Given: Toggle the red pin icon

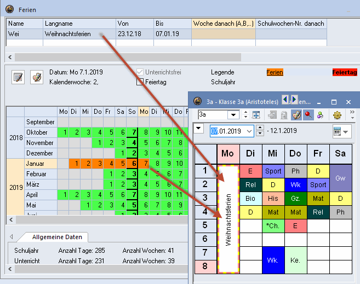Looking at the screenshot, I should coord(308,115).
